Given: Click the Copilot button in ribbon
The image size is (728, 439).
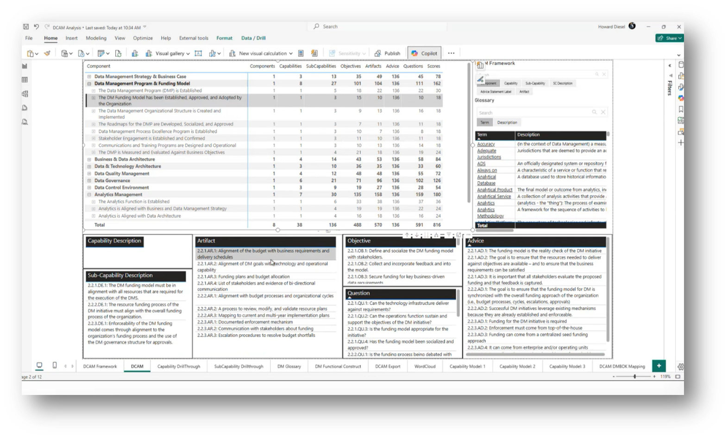Looking at the screenshot, I should pos(424,53).
